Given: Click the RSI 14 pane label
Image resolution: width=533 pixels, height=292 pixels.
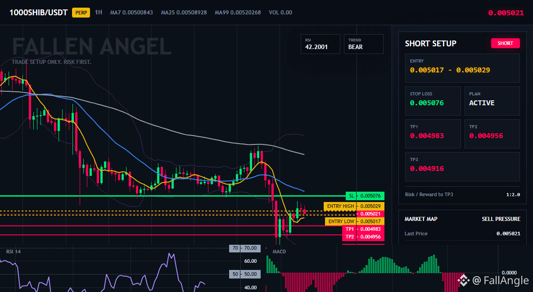Looking at the screenshot, I should coord(13,252).
